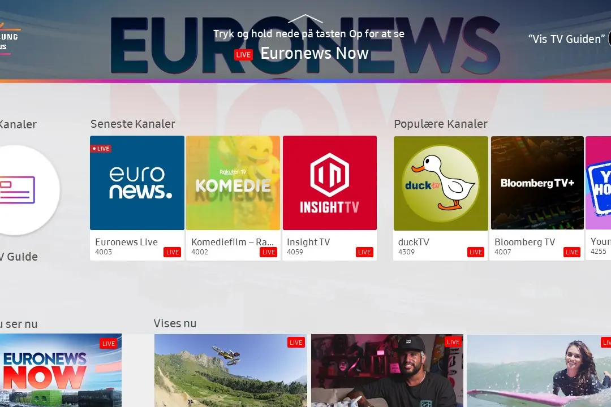This screenshot has height=407, width=611.
Task: Click the LIVE badge beside channel number 4007
Action: tap(572, 252)
